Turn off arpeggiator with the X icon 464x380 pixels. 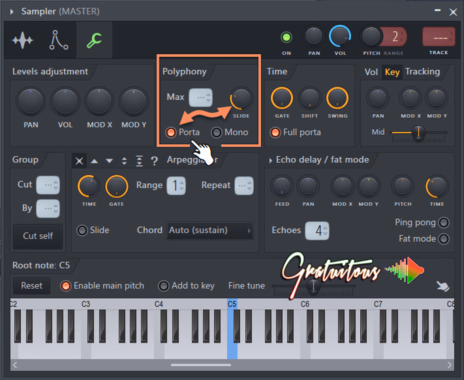click(x=79, y=161)
